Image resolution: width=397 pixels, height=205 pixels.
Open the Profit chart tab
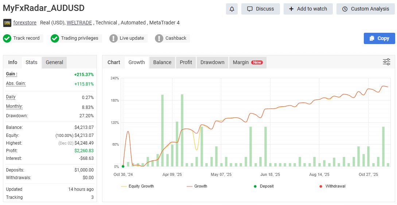pyautogui.click(x=186, y=62)
